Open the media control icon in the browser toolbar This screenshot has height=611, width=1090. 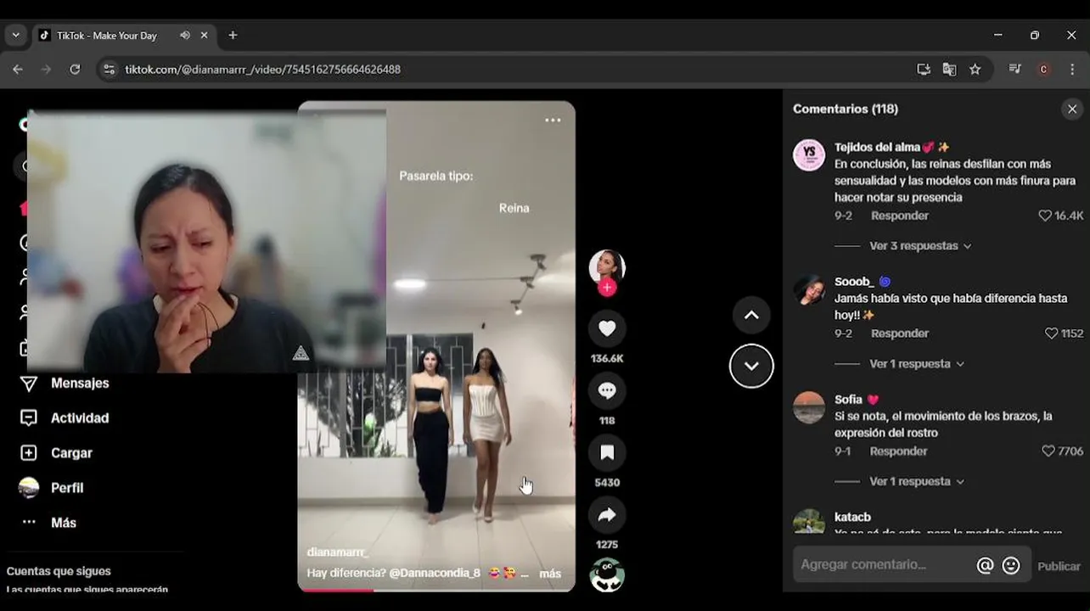coord(1015,70)
